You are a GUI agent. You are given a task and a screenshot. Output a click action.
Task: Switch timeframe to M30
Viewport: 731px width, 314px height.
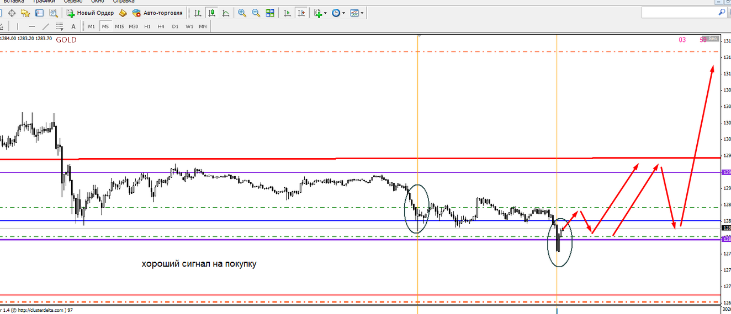[133, 26]
